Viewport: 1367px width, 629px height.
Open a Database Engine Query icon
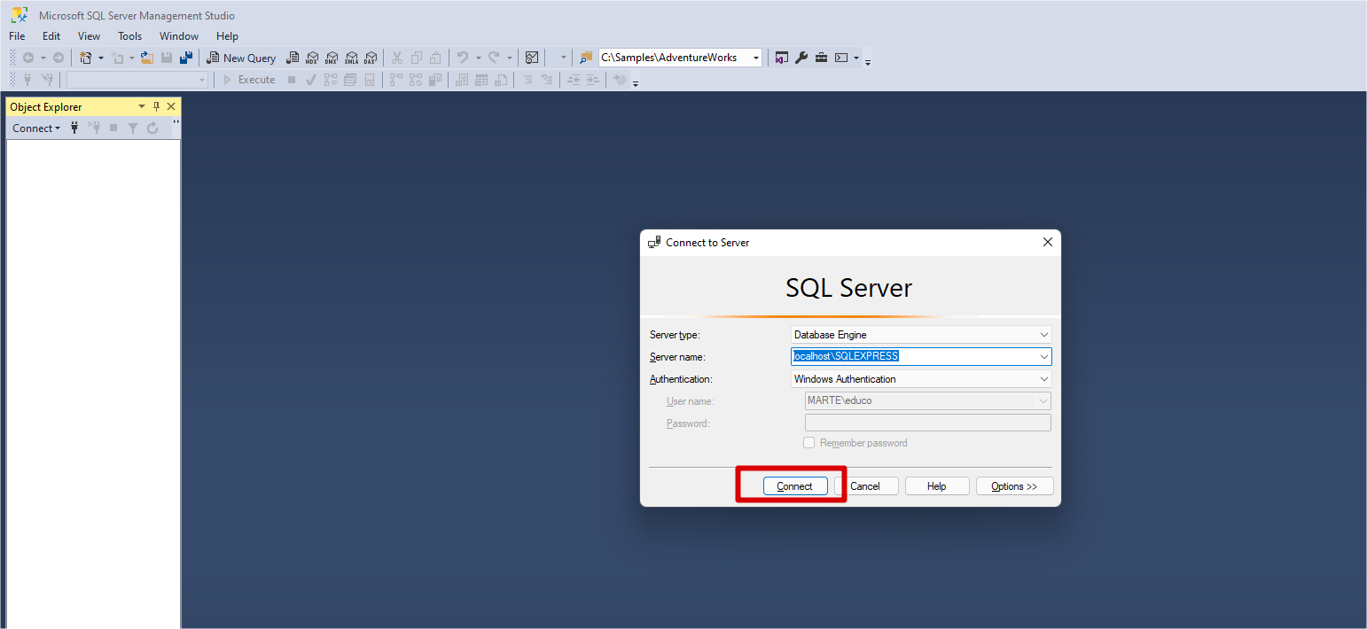293,58
